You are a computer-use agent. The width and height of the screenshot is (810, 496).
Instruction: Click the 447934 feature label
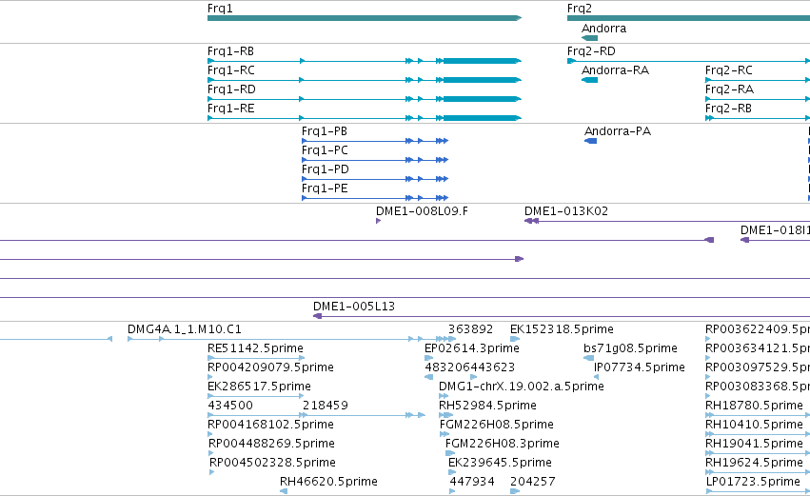pyautogui.click(x=472, y=482)
